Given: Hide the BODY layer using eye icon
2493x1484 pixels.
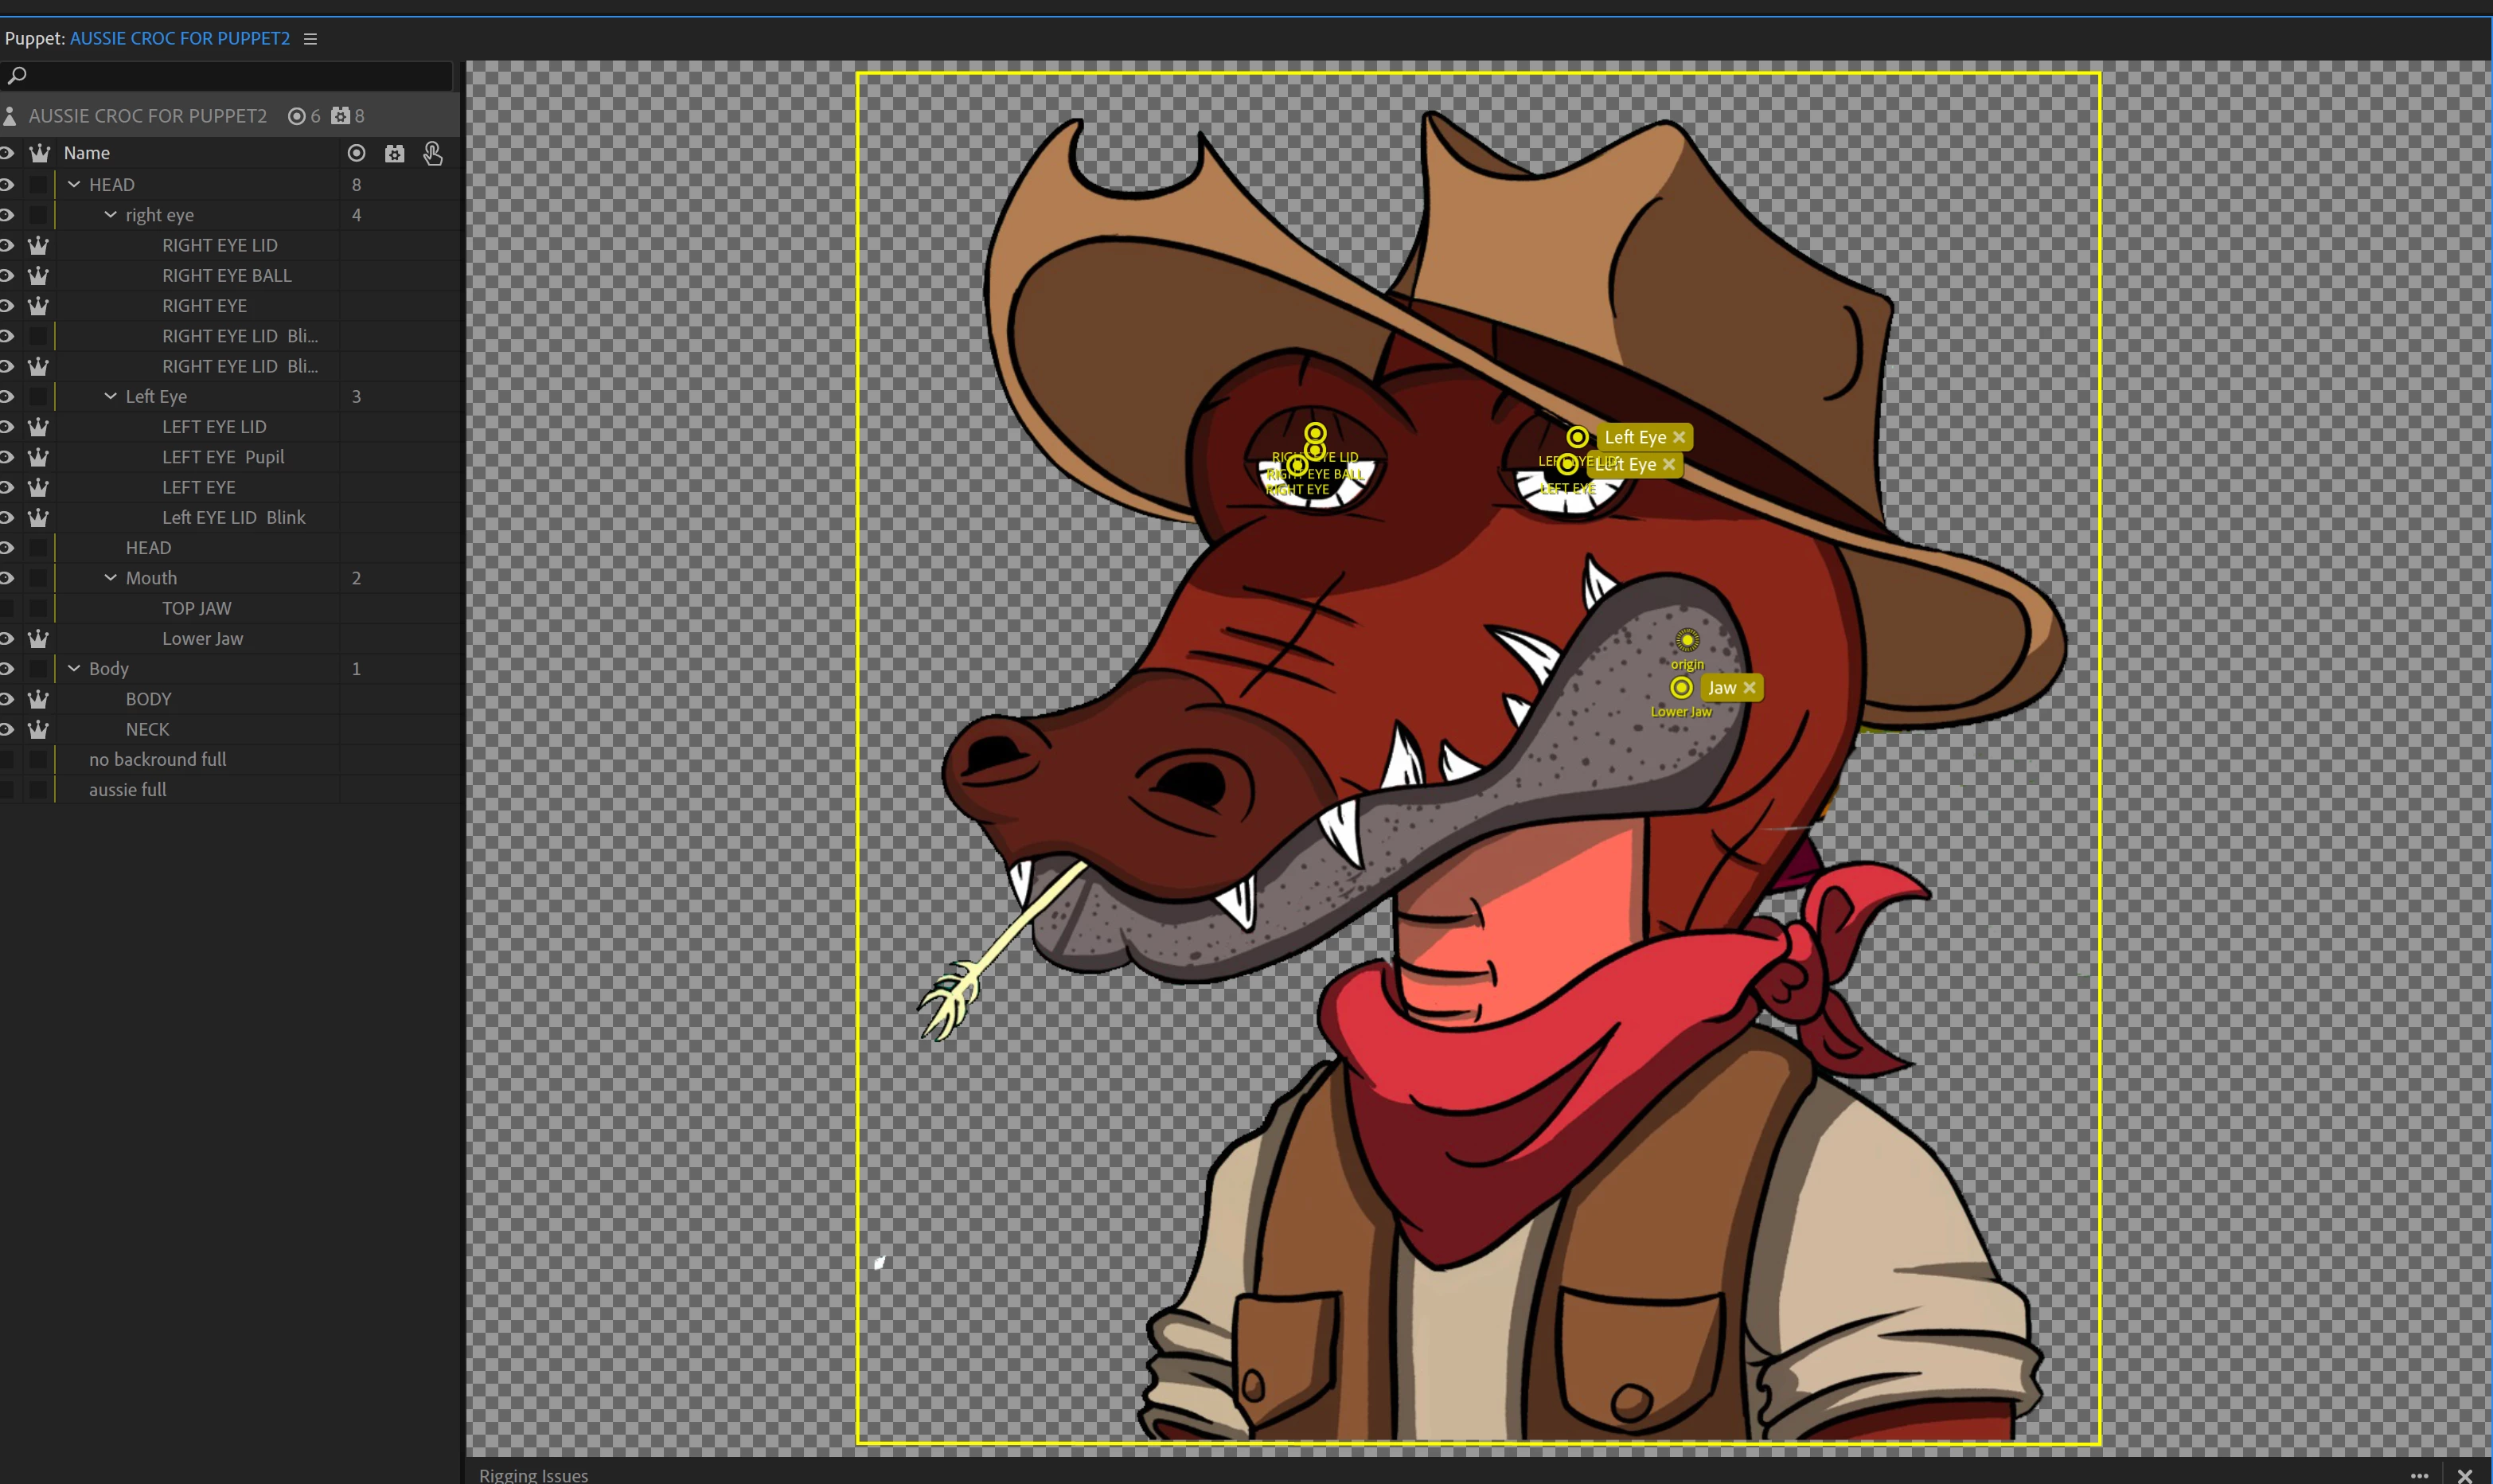Looking at the screenshot, I should [x=7, y=699].
